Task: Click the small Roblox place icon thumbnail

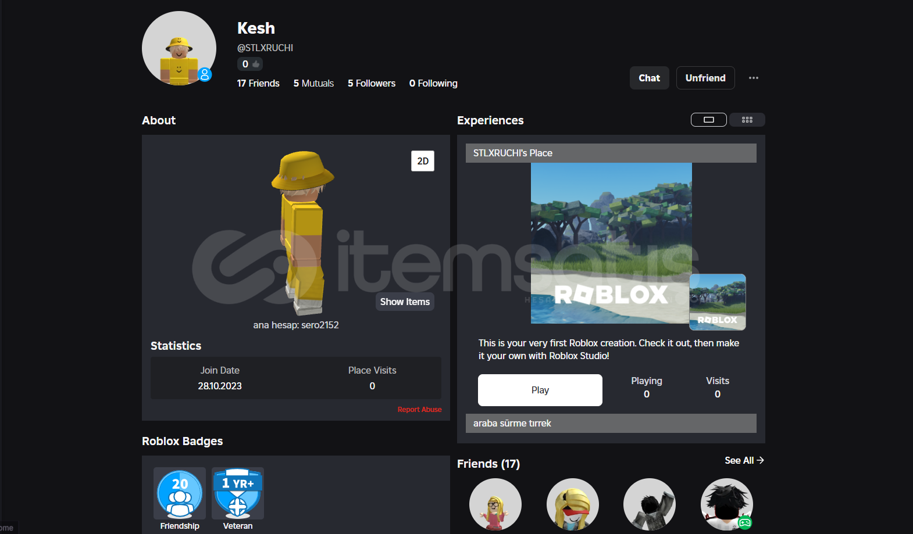Action: pyautogui.click(x=718, y=302)
